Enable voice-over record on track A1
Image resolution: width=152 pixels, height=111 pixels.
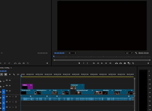[x=16, y=97]
